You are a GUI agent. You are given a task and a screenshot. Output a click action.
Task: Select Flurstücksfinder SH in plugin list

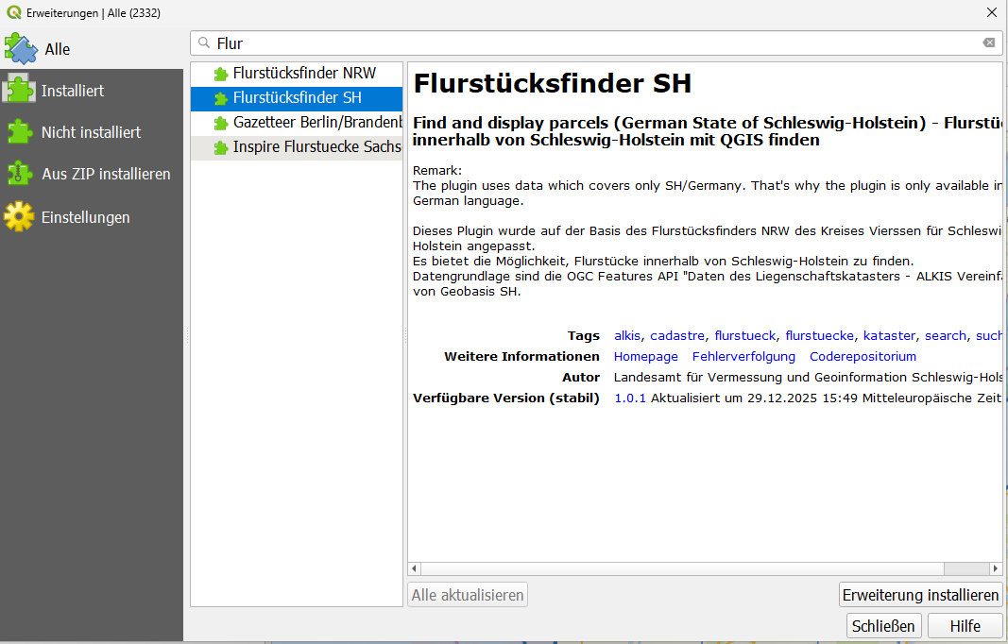297,98
